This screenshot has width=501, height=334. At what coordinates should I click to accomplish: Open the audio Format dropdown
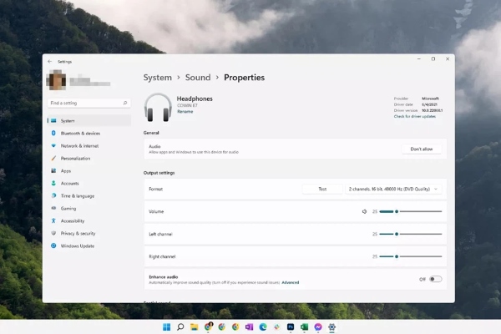393,190
